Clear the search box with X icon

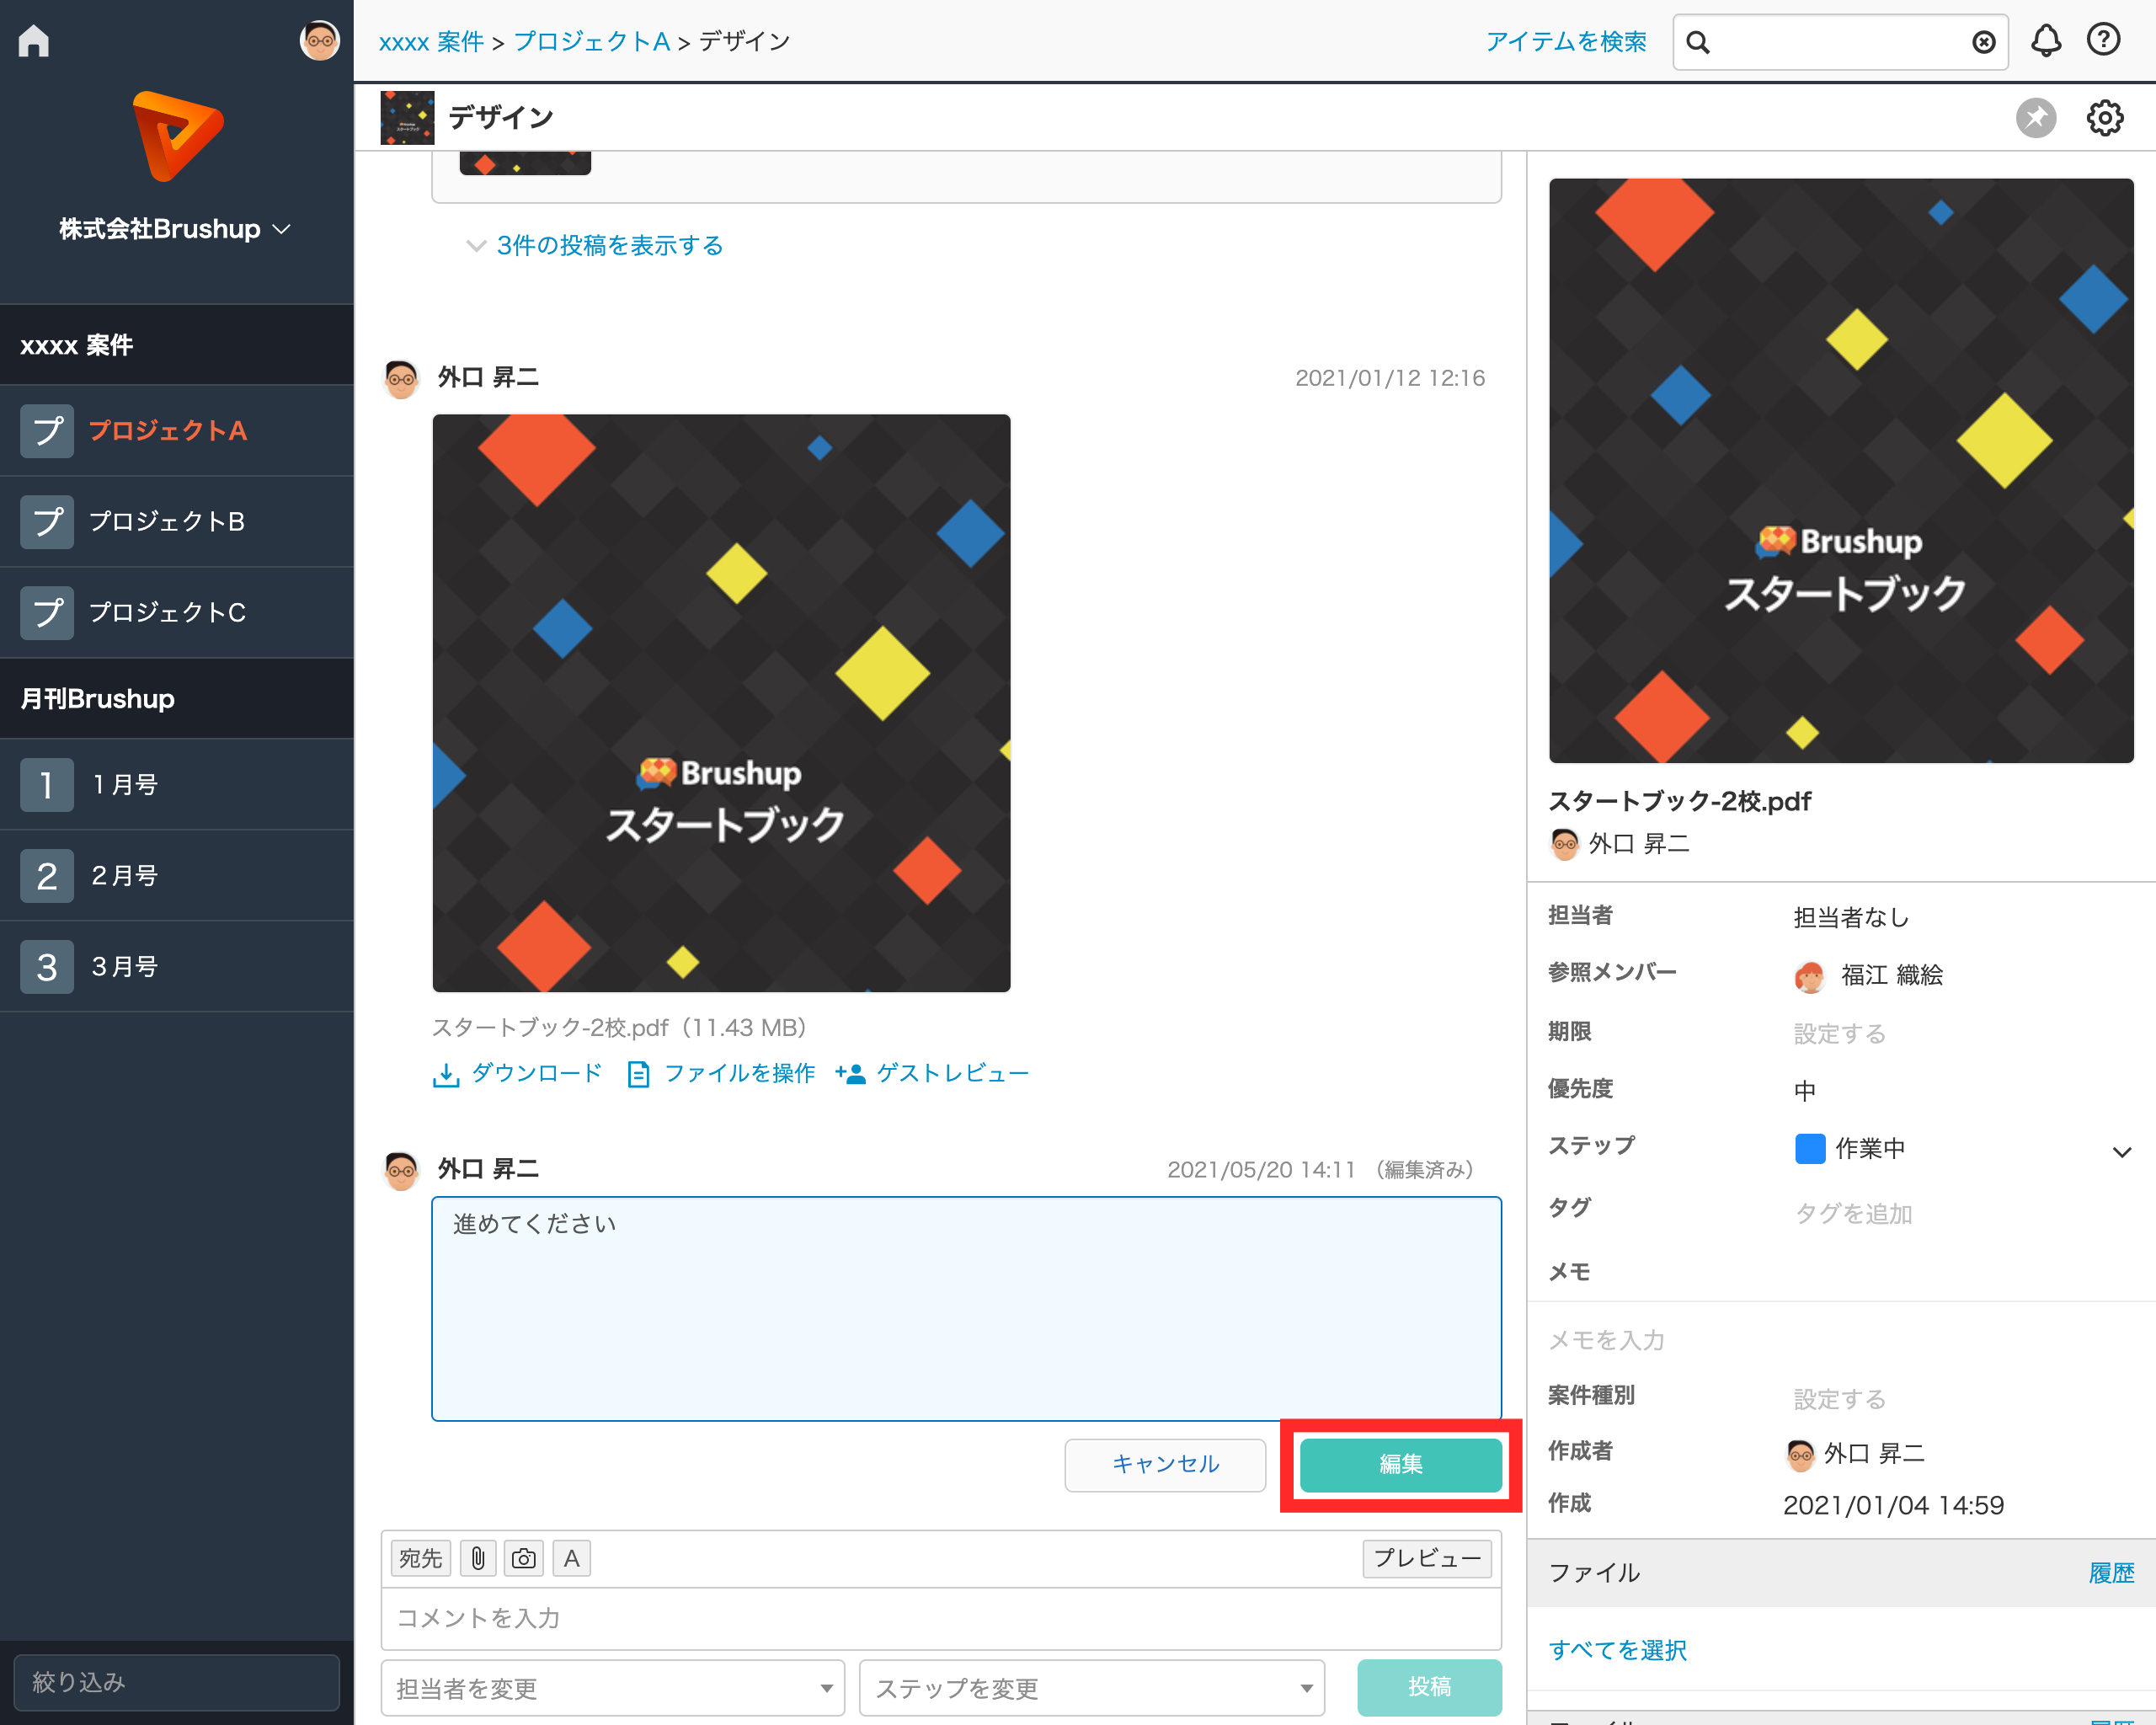(x=1983, y=42)
